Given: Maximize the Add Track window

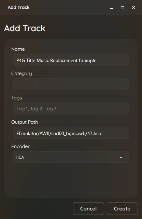Looking at the screenshot, I should (123, 8).
